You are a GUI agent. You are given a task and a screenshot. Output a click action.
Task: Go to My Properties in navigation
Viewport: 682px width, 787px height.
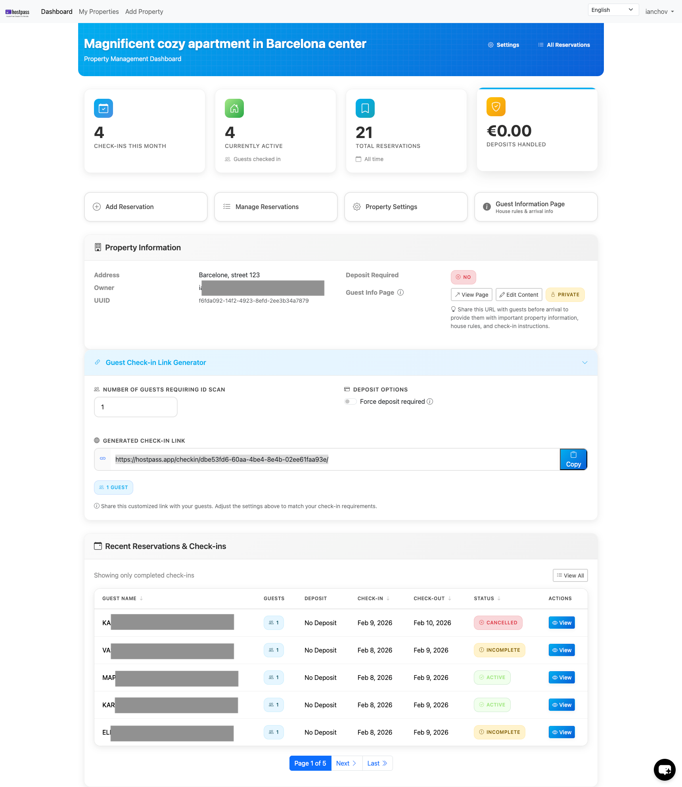[x=99, y=12]
